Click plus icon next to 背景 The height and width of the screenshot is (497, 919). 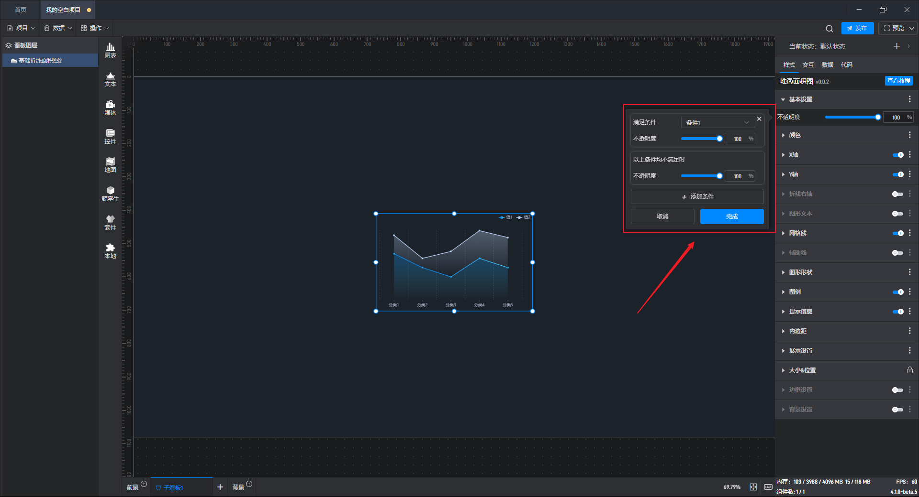249,484
